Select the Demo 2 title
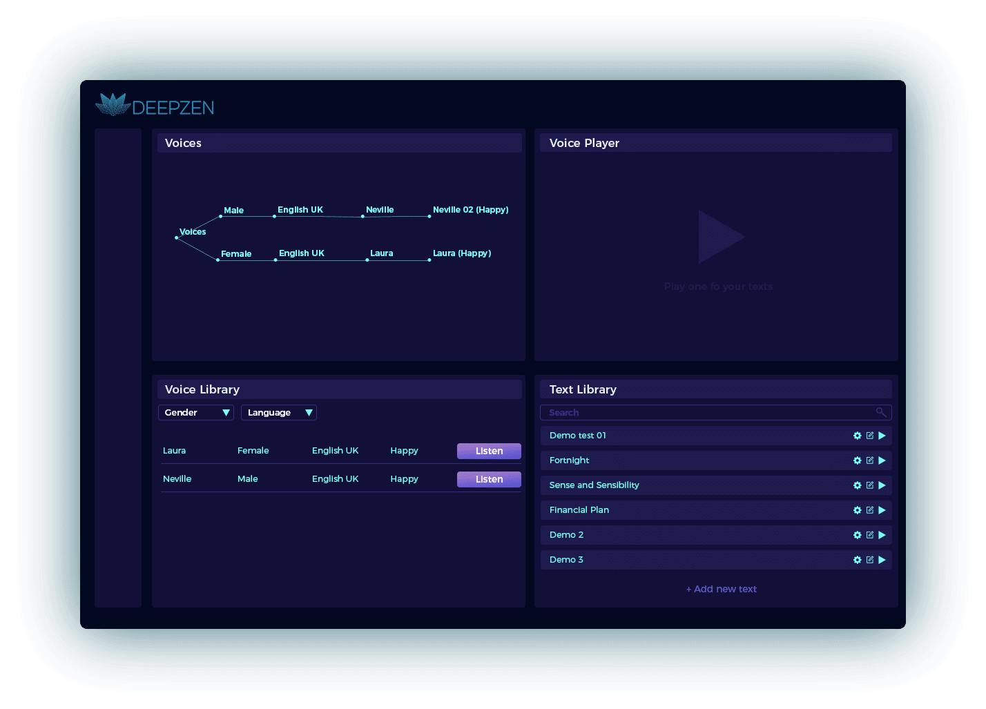986x709 pixels. coord(567,535)
